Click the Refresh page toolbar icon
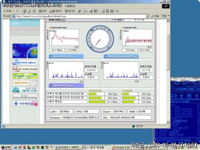The width and height of the screenshot is (200, 150). tap(29, 11)
